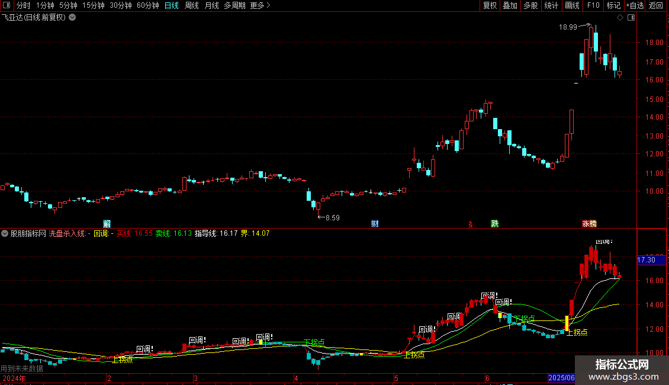669x385 pixels.
Task: Open the 画线 drawing tools
Action: click(572, 5)
